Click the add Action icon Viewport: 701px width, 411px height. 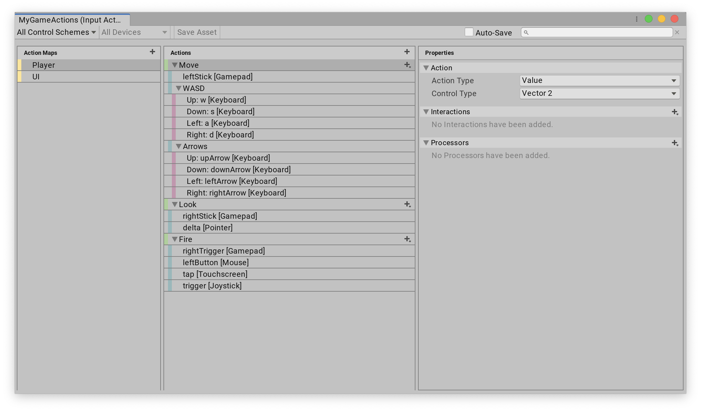tap(407, 52)
